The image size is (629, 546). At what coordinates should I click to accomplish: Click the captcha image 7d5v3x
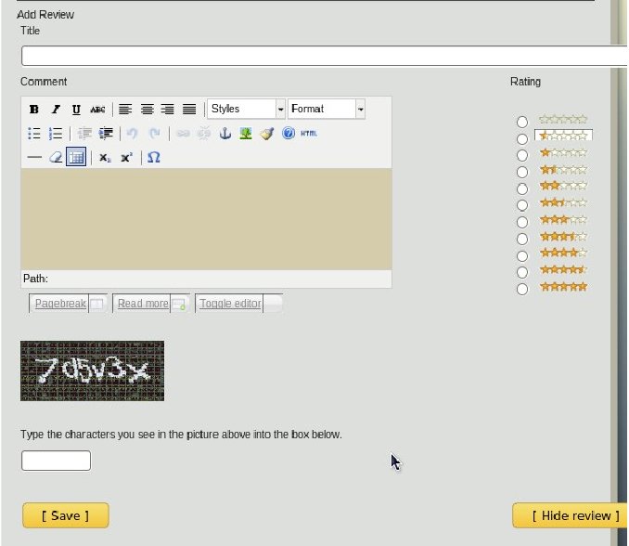coord(92,370)
